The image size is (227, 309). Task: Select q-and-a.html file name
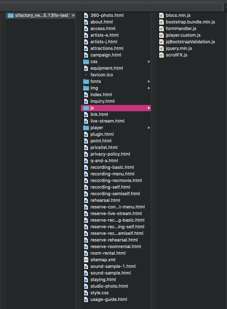(104, 161)
